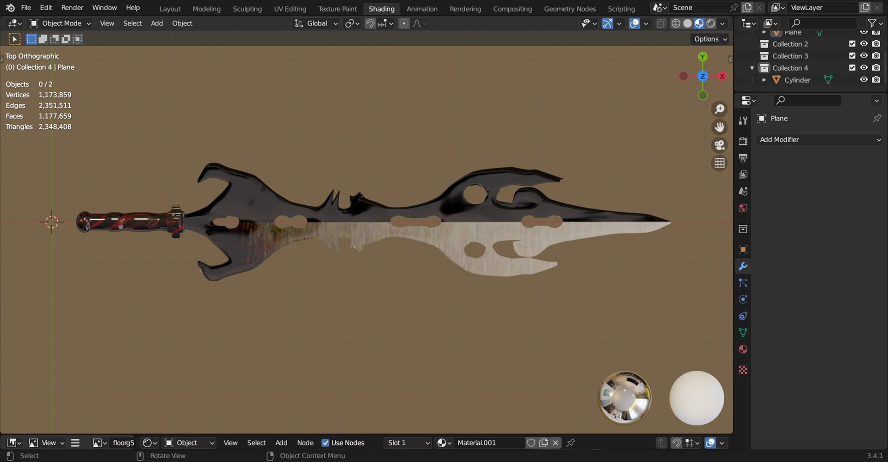Open viewport shading options dropdown arrow
888x462 pixels.
pyautogui.click(x=722, y=23)
